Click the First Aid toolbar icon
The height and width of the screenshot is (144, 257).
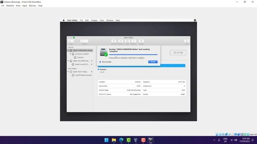114,41
